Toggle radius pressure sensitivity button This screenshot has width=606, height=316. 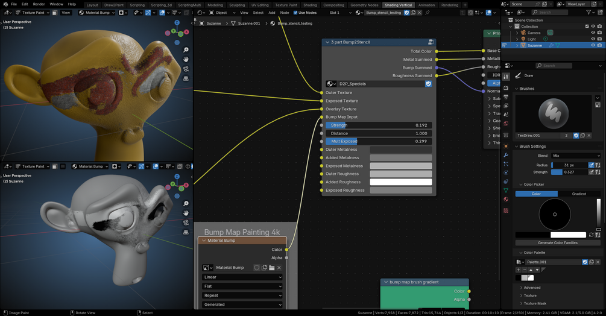592,165
